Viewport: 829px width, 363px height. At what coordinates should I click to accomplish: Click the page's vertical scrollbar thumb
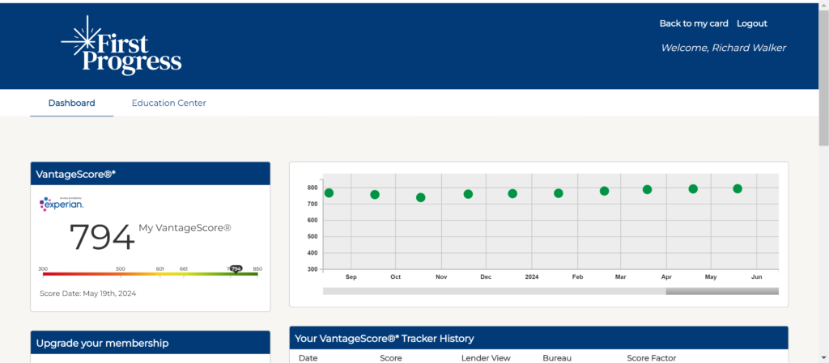coord(823,73)
